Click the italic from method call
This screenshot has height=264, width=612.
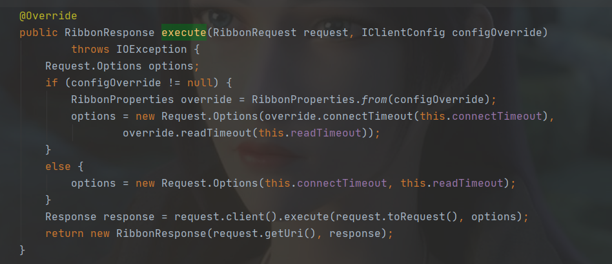click(374, 100)
